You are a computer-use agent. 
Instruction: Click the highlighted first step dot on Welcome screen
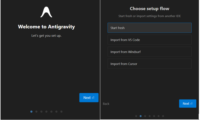click(x=31, y=111)
